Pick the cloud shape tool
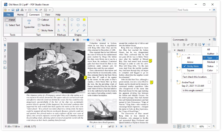This screenshot has height=132, width=222. (x=84, y=25)
